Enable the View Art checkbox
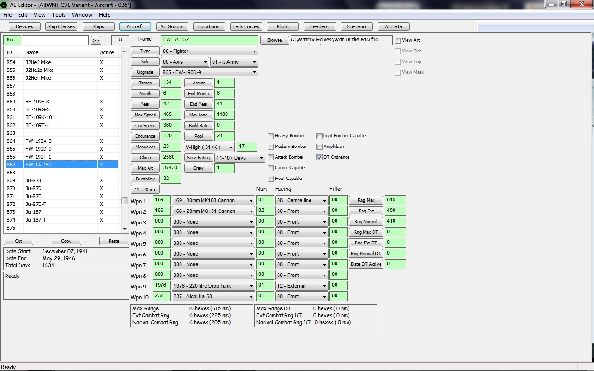This screenshot has width=594, height=371. click(398, 40)
